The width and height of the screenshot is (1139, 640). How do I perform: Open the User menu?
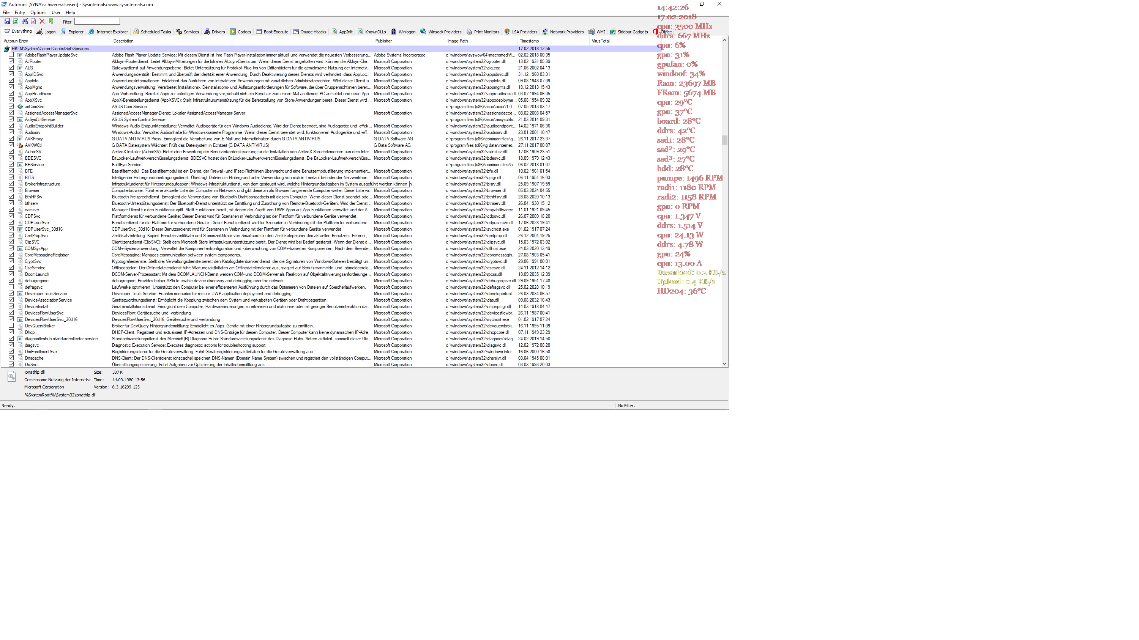pyautogui.click(x=56, y=13)
